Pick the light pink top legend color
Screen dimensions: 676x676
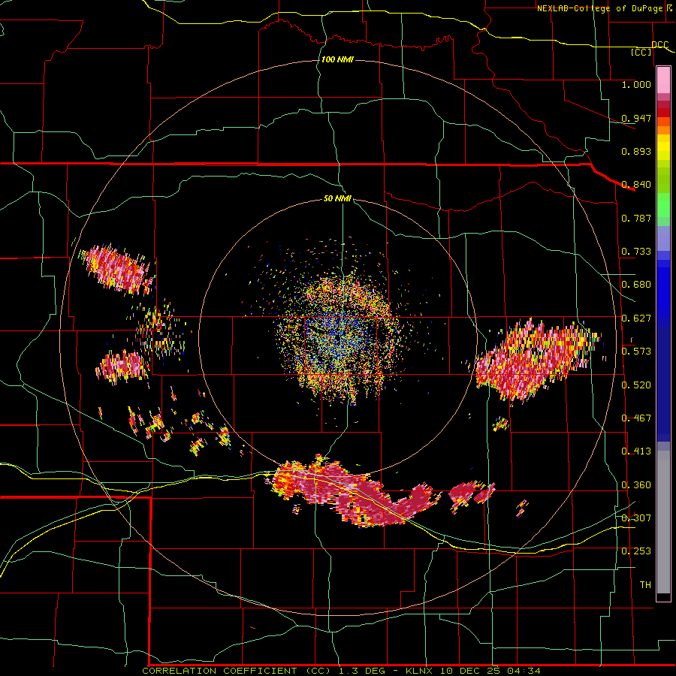pyautogui.click(x=663, y=80)
